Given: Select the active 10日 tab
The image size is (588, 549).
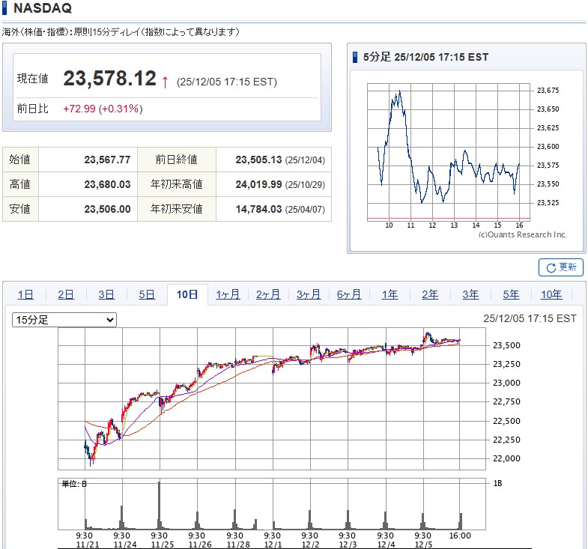Looking at the screenshot, I should click(x=187, y=294).
